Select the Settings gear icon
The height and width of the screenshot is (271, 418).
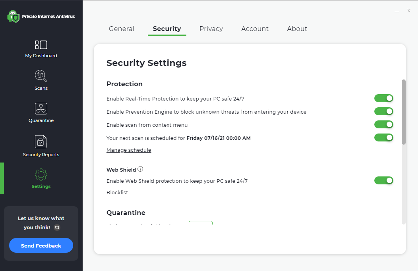[x=41, y=174]
